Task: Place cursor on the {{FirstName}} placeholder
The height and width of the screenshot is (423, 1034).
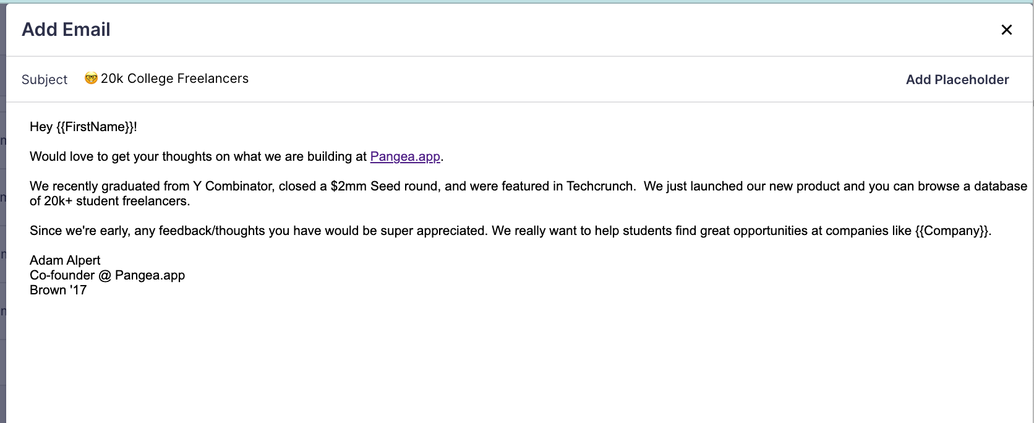Action: [95, 127]
